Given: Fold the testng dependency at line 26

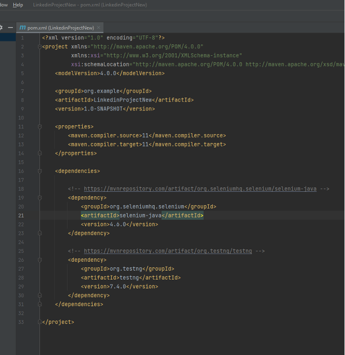Looking at the screenshot, I should (x=39, y=260).
